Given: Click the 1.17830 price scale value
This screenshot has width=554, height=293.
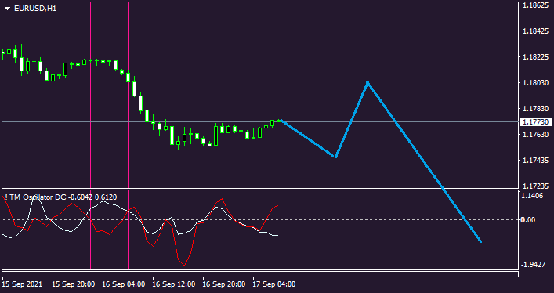Looking at the screenshot, I should (536, 109).
